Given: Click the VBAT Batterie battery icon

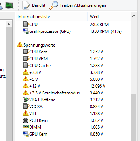Looking at the screenshot, I should coord(26,100).
